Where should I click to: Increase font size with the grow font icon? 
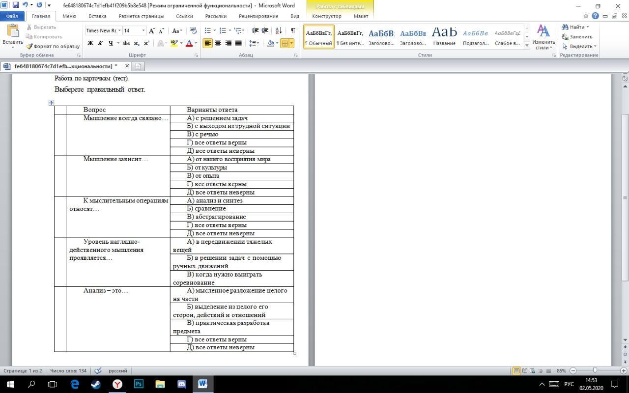(152, 30)
